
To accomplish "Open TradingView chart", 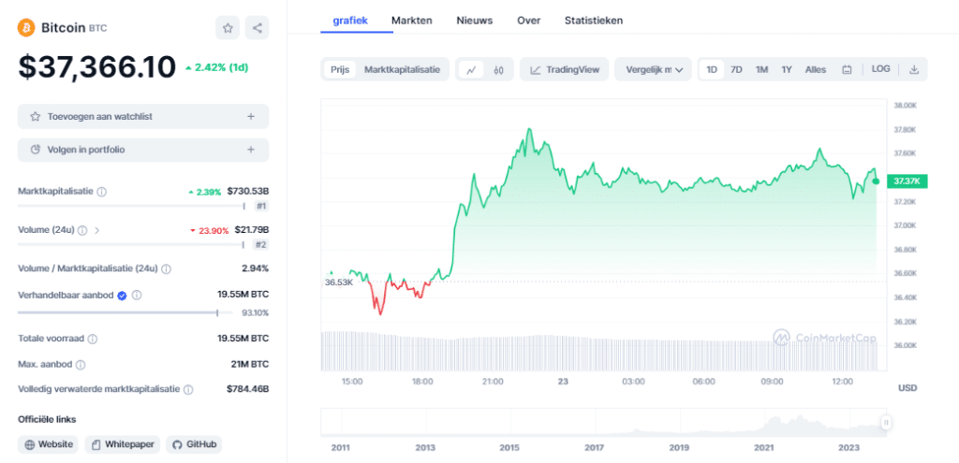I will [565, 69].
